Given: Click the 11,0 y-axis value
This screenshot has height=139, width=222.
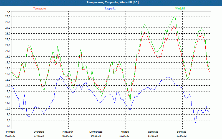Looking at the screenshot, I should pos(8,103).
